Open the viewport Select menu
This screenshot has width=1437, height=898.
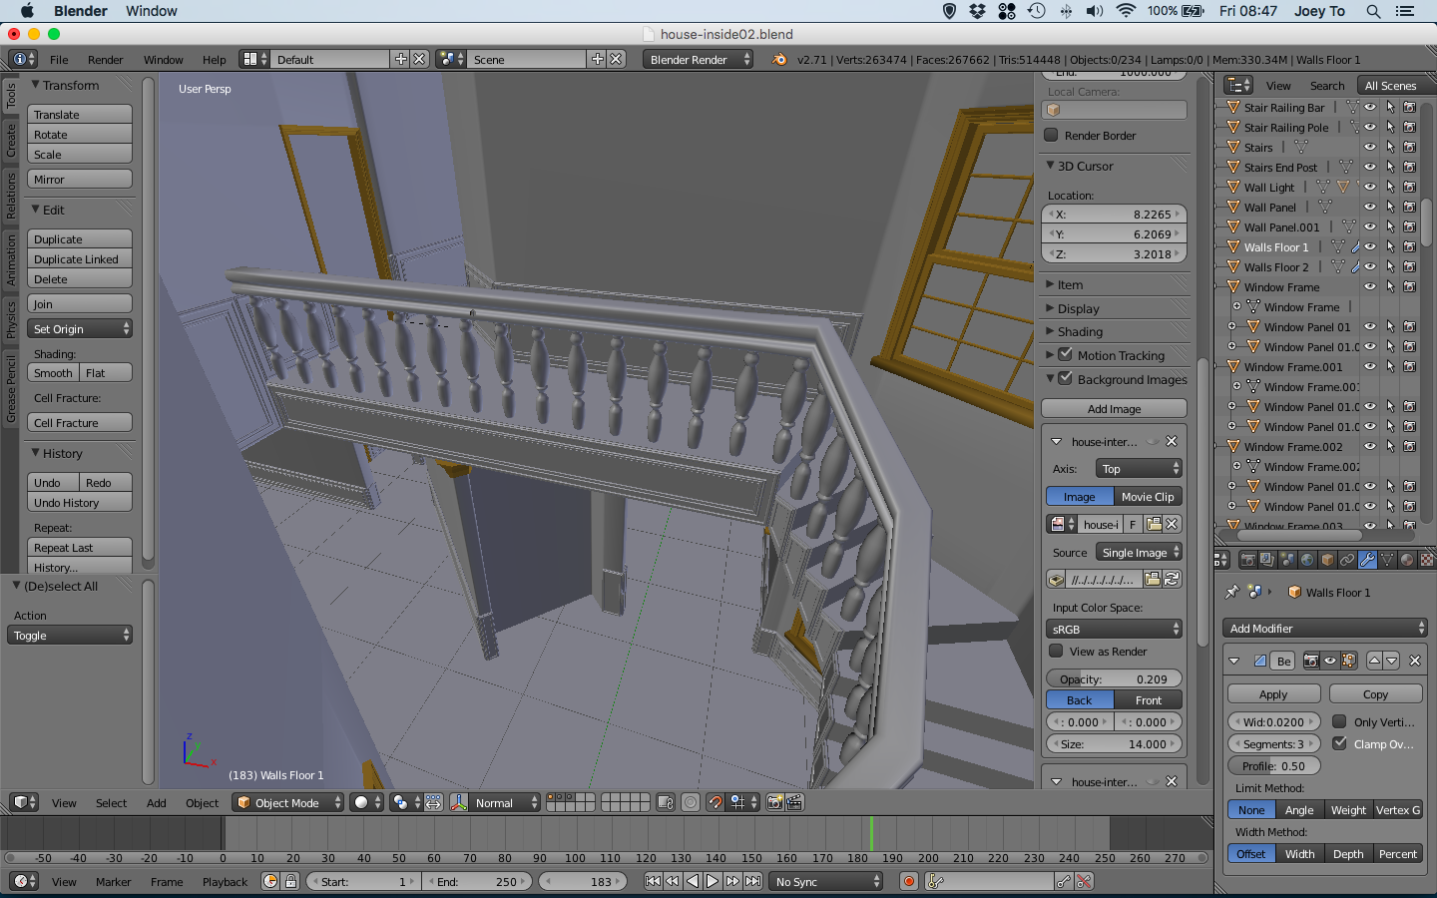coord(111,802)
